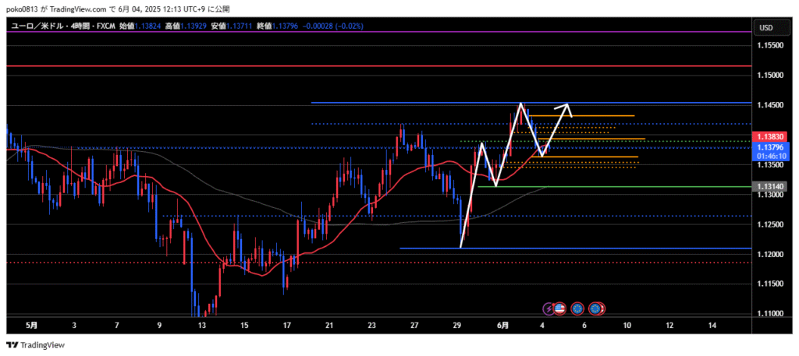Image resolution: width=799 pixels, height=356 pixels.
Task: Click the blue globe event icon left of red-ringed one
Action: (x=577, y=309)
